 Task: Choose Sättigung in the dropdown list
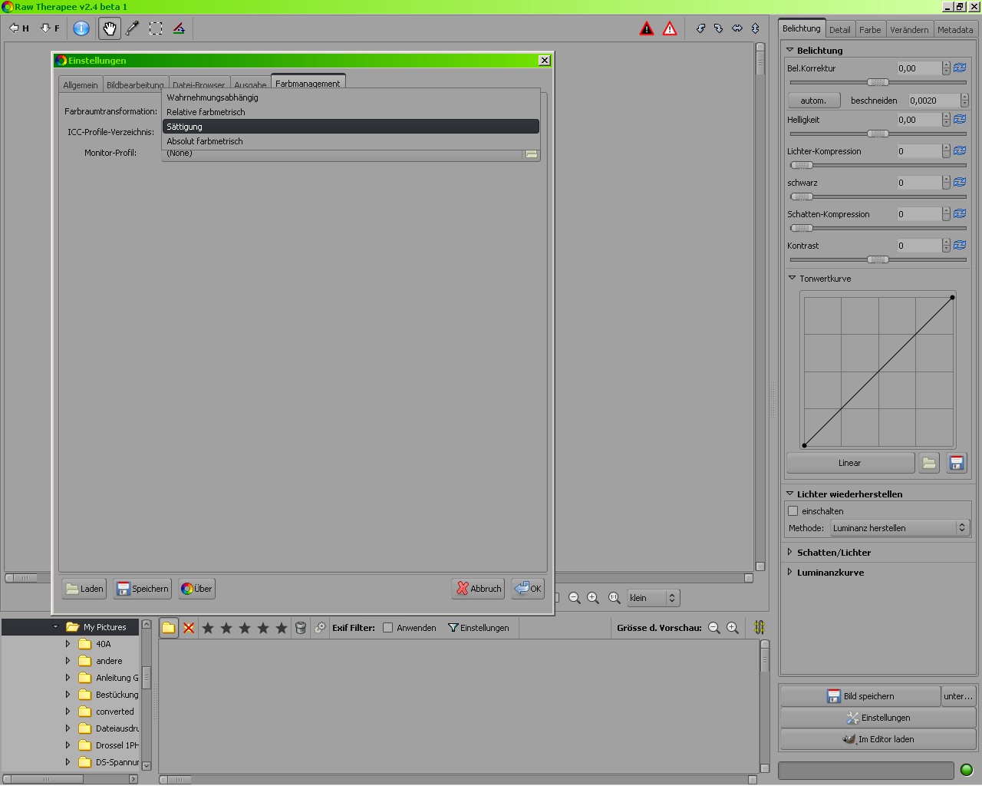351,127
